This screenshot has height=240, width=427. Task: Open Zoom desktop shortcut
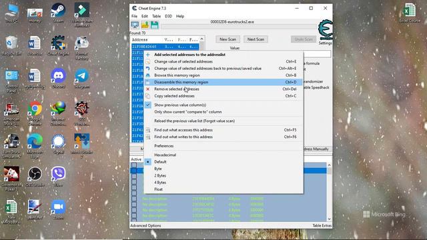pyautogui.click(x=58, y=209)
